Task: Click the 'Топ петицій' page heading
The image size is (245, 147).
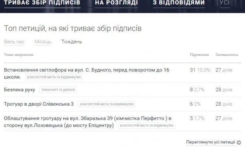Action: 73,28
